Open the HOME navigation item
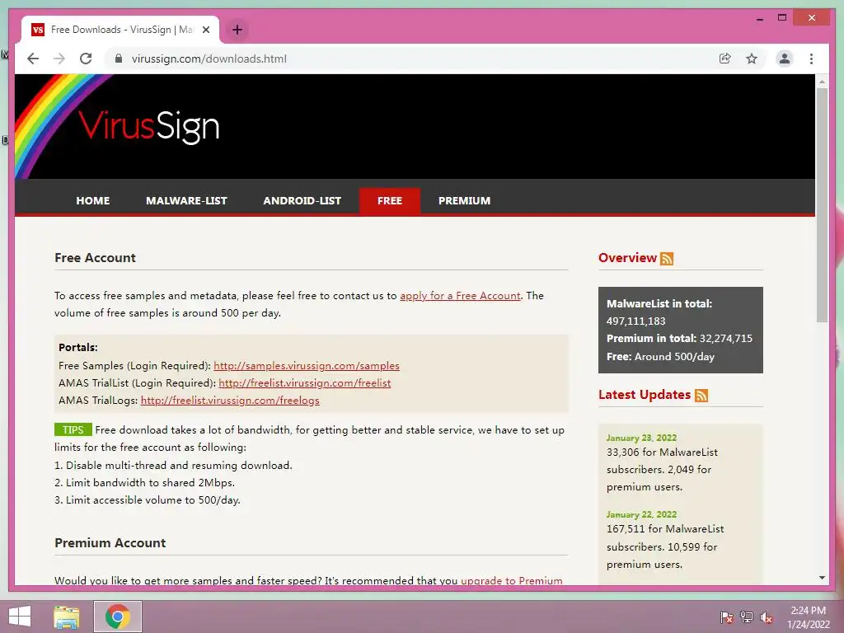The image size is (844, 633). [x=92, y=201]
